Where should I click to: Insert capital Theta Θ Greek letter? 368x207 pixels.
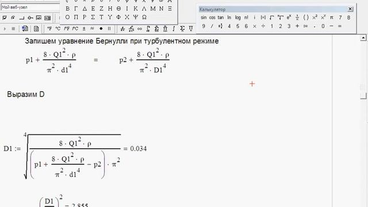coord(118,9)
